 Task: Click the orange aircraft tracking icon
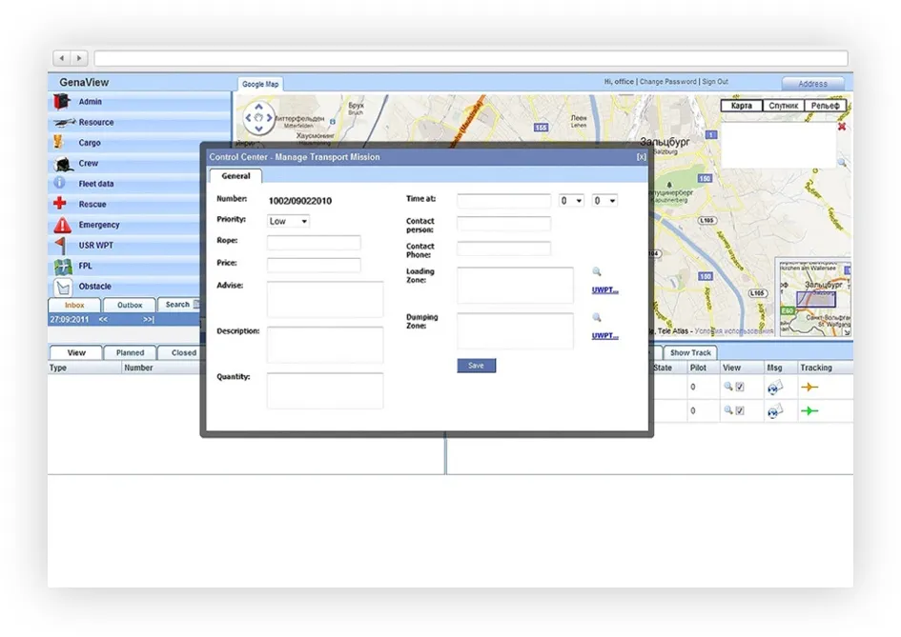(x=809, y=388)
